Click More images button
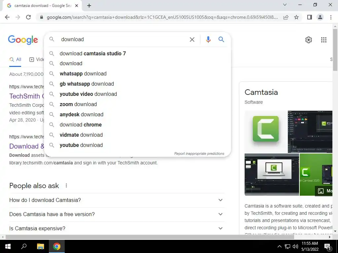This screenshot has width=338, height=253. point(323,191)
